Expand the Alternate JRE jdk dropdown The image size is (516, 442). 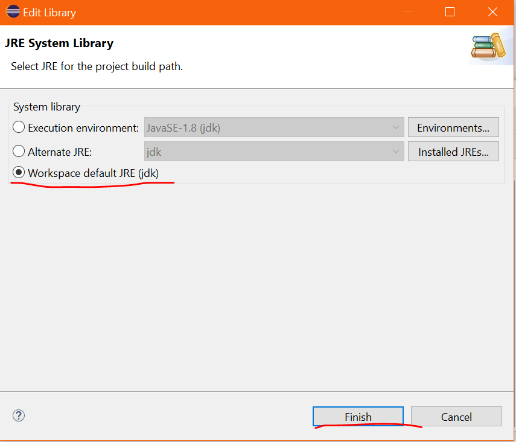(x=274, y=152)
